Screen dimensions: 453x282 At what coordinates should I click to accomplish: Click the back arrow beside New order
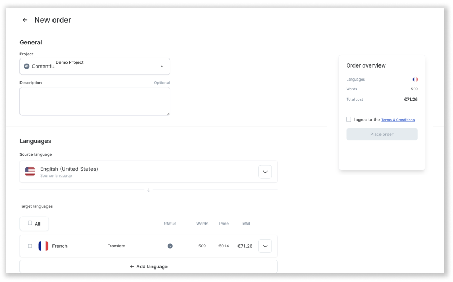[25, 20]
